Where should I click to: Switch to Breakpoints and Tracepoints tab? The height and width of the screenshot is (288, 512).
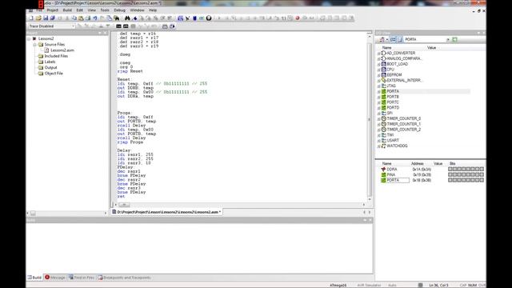[x=125, y=278]
